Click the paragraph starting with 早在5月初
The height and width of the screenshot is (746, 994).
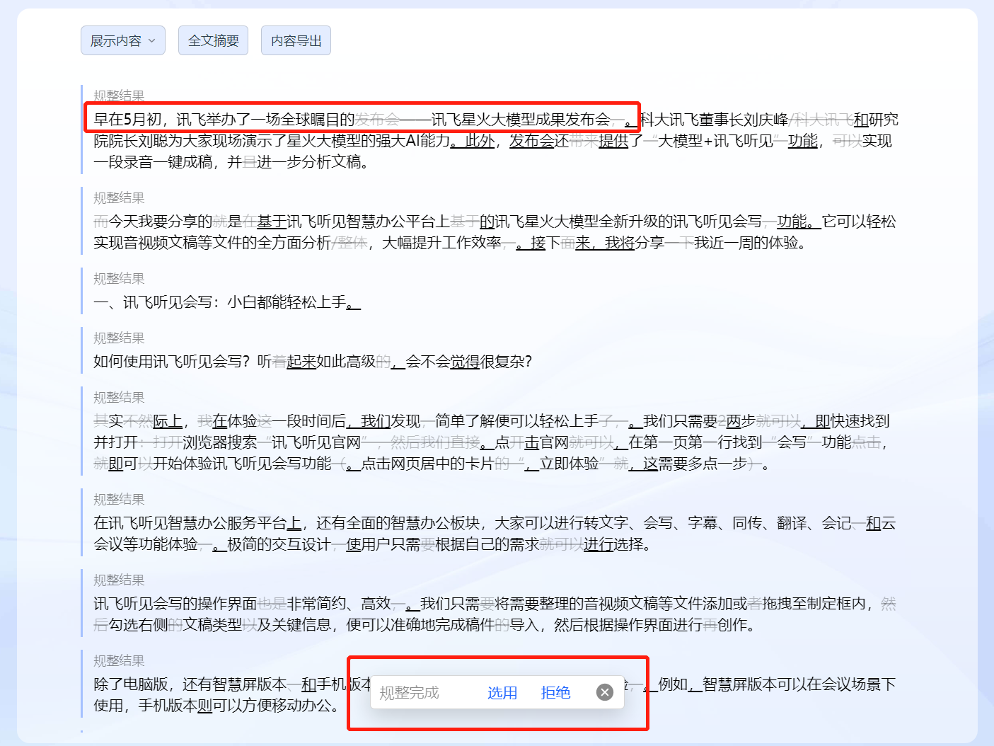496,141
